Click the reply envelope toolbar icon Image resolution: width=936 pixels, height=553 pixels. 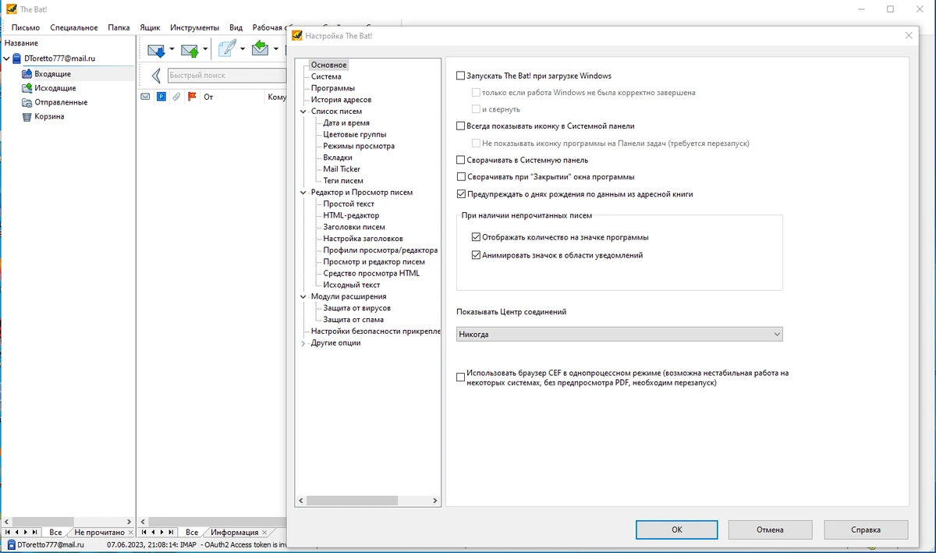[x=261, y=49]
